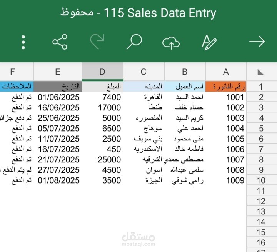
Task: Select date cell 05/07/2025
Action: [x=58, y=128]
